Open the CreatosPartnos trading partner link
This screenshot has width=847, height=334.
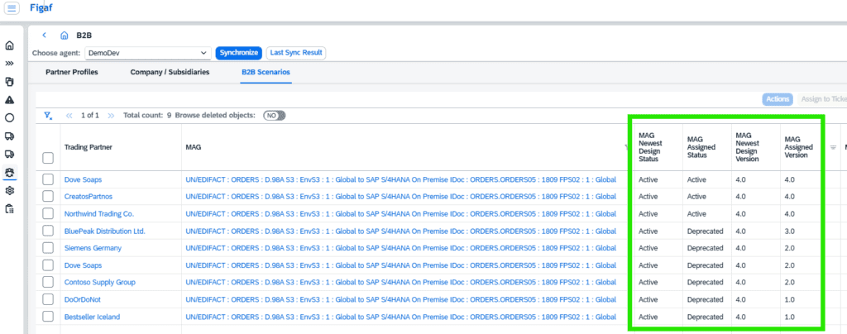pos(89,197)
